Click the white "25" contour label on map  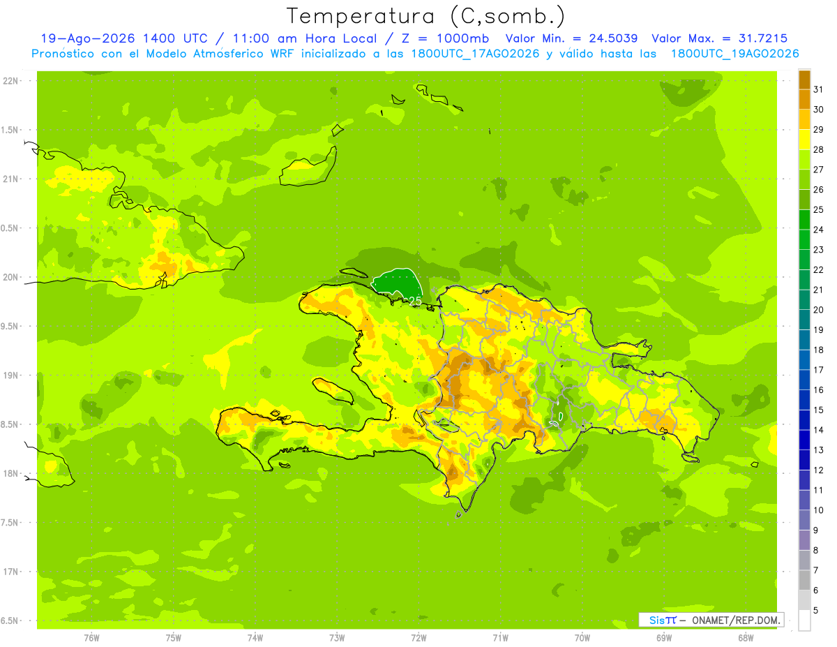(x=415, y=300)
